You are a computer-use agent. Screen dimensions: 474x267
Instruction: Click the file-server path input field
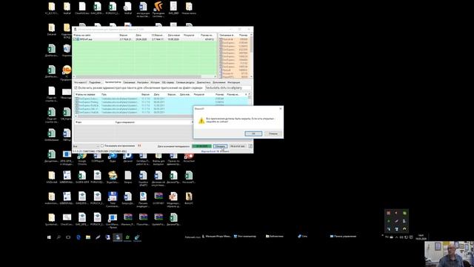pos(228,88)
